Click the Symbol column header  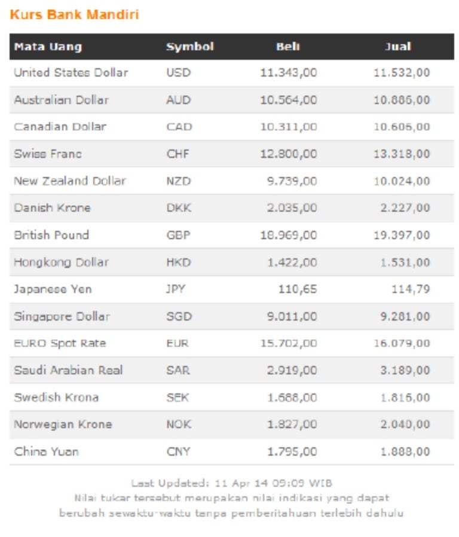click(189, 47)
